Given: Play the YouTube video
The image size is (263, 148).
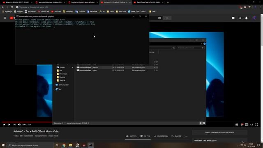Looking at the screenshot, I should click(x=9, y=125).
